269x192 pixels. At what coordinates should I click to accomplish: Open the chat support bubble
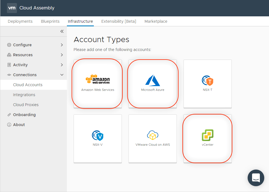[x=256, y=178]
